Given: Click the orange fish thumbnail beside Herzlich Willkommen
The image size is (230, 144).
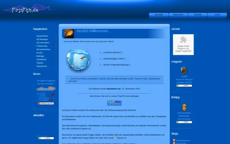Looking at the screenshot, I should point(69,33).
